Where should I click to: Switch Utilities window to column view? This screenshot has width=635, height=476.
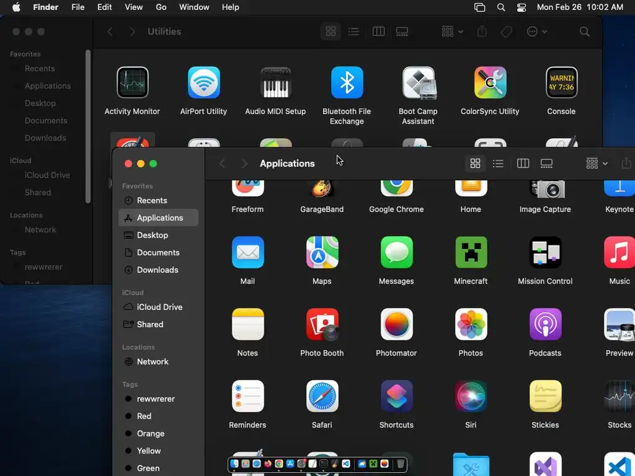pos(378,32)
